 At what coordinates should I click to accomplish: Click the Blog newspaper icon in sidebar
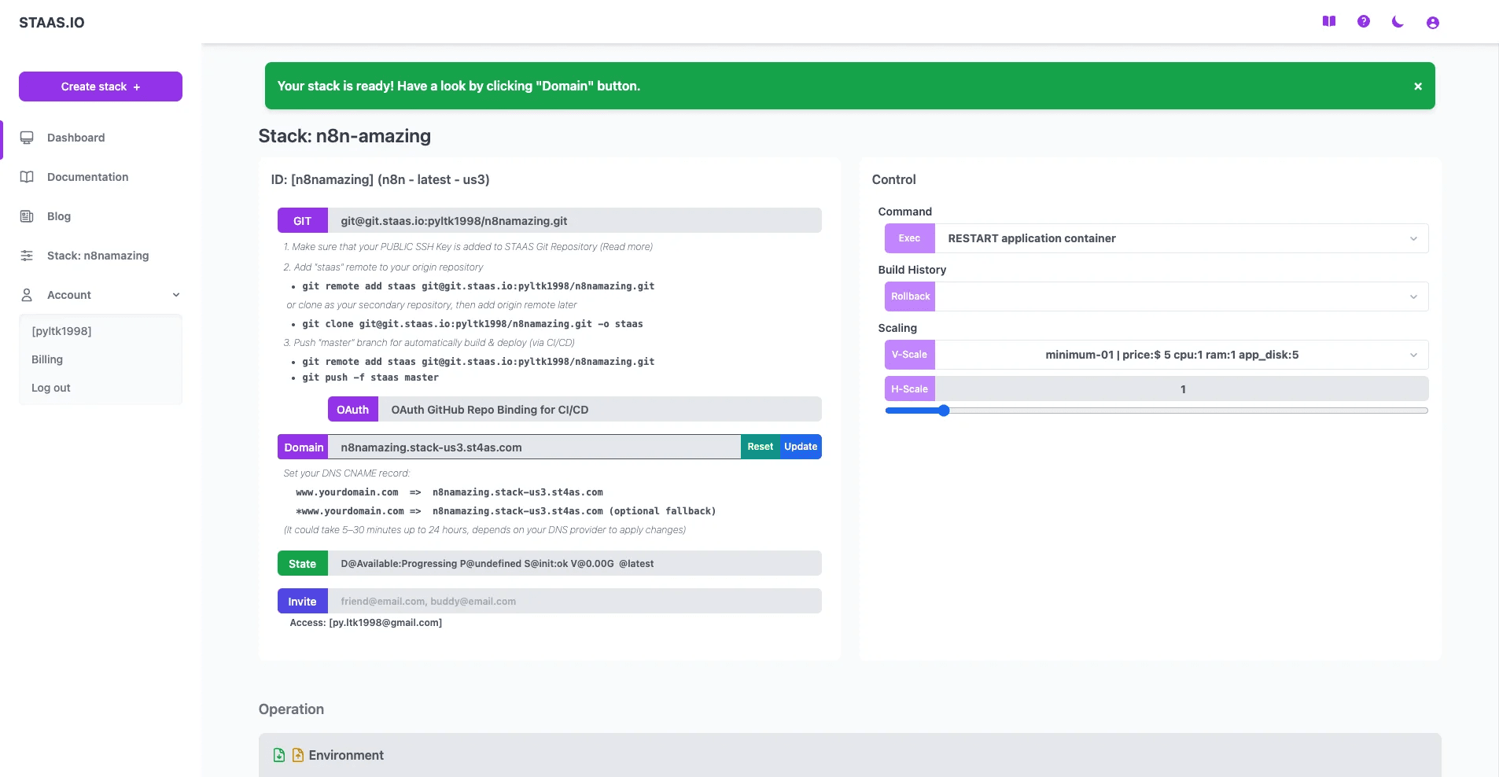27,216
